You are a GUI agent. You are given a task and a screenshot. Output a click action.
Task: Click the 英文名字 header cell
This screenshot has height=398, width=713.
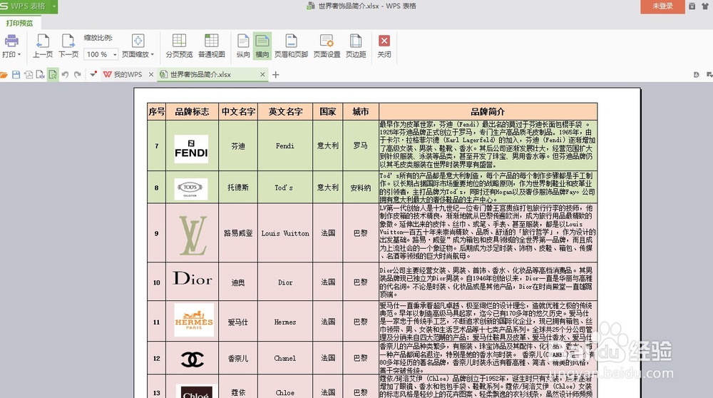[x=285, y=112]
